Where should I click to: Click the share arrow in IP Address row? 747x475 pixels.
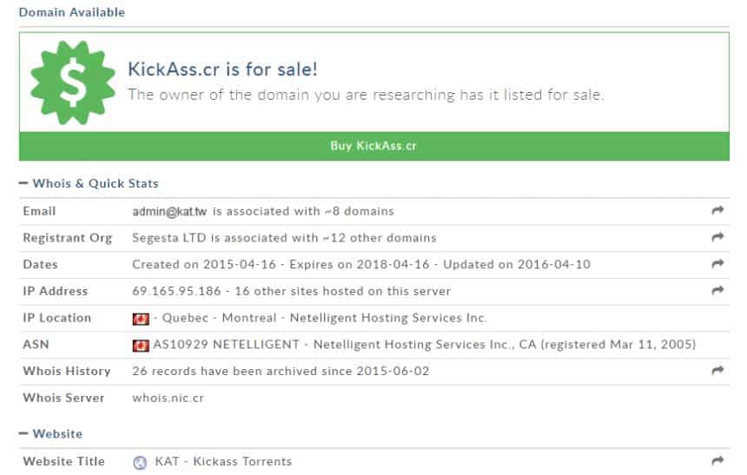pos(717,291)
